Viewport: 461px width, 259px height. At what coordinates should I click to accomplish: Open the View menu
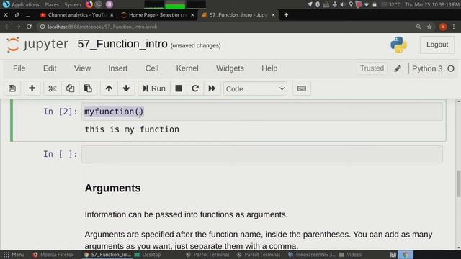pyautogui.click(x=82, y=68)
